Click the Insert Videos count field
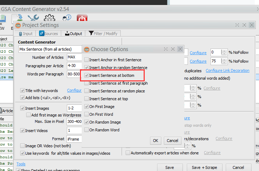This screenshot has width=259, height=171. pos(74,131)
